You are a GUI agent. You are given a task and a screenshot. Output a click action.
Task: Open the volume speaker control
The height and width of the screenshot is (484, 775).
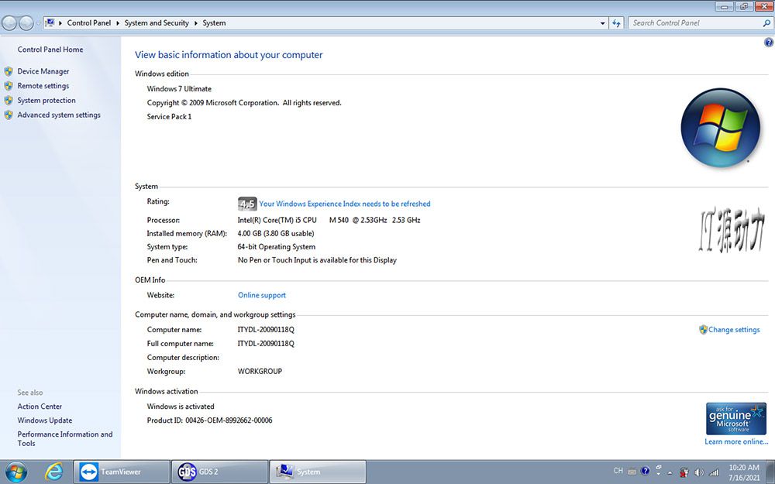(699, 472)
